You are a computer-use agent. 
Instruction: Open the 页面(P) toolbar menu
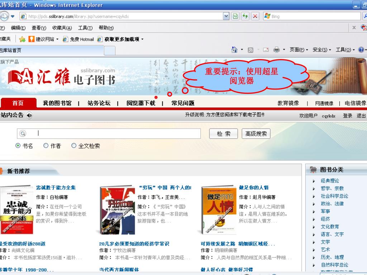[x=299, y=49]
